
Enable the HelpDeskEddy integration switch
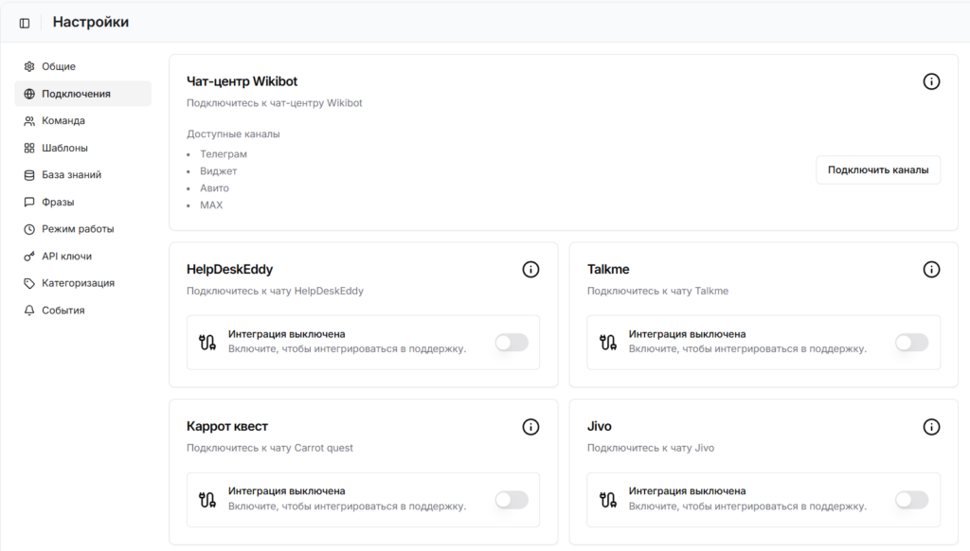pos(512,342)
